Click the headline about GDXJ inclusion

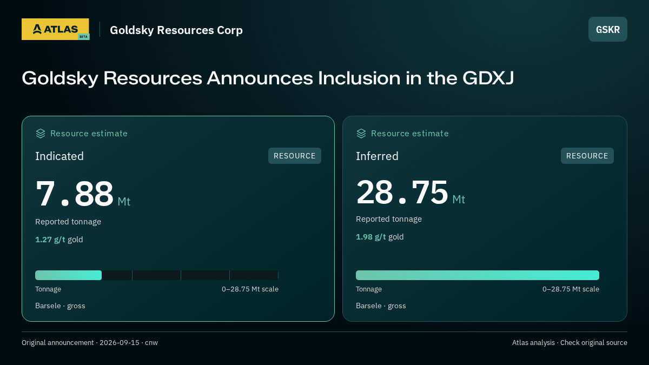268,78
